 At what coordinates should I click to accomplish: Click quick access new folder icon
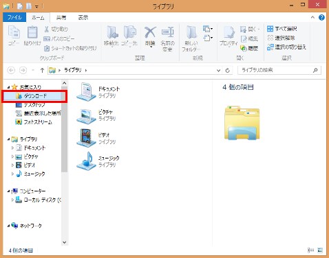click(29, 6)
